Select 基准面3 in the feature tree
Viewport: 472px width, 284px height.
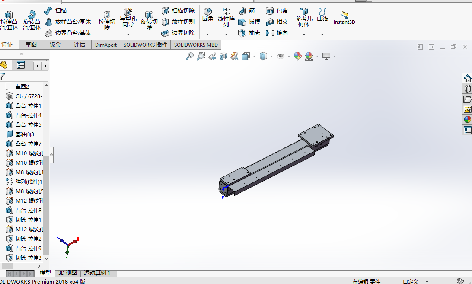point(20,134)
